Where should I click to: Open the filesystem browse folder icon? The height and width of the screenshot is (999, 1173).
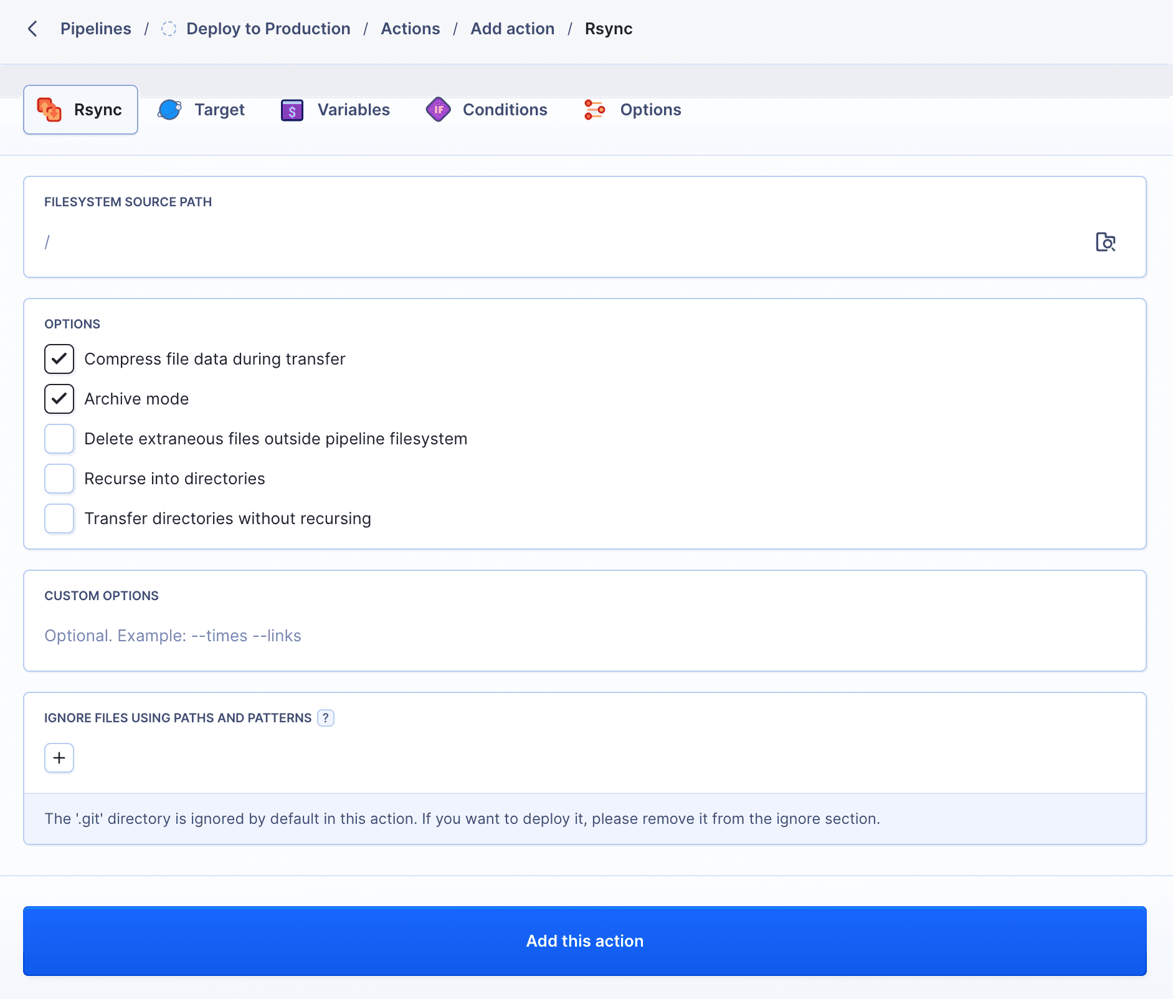(1105, 242)
